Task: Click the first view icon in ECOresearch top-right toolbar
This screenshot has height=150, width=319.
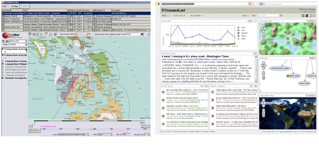Action: click(303, 16)
